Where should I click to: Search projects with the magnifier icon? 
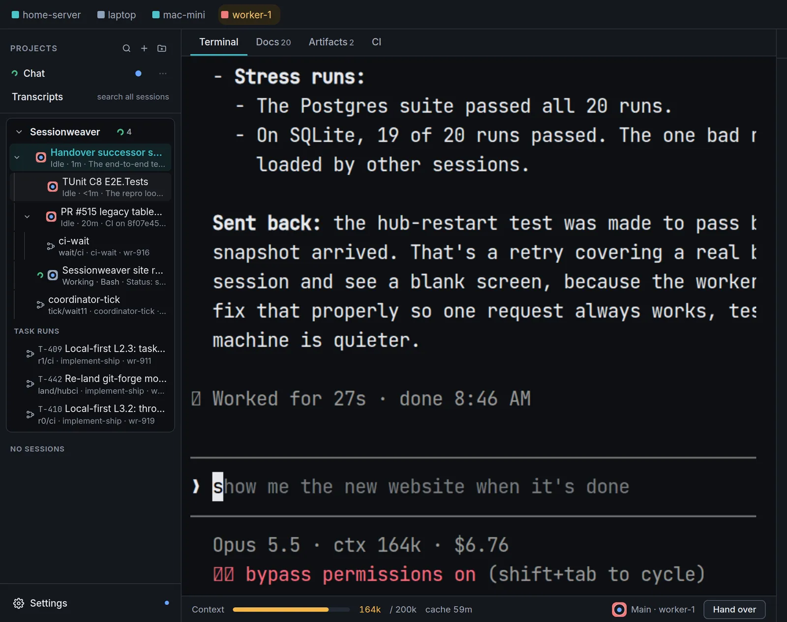[126, 48]
